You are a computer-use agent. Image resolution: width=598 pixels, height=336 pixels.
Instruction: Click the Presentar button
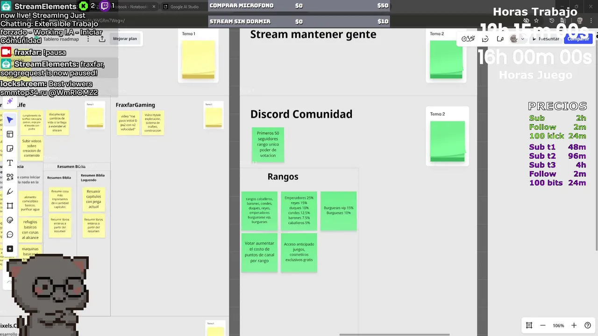tap(545, 39)
